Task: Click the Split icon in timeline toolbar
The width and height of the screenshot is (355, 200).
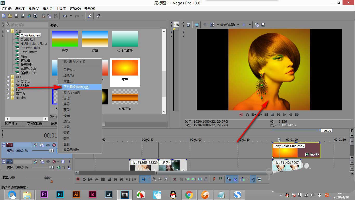Action: pos(200,179)
